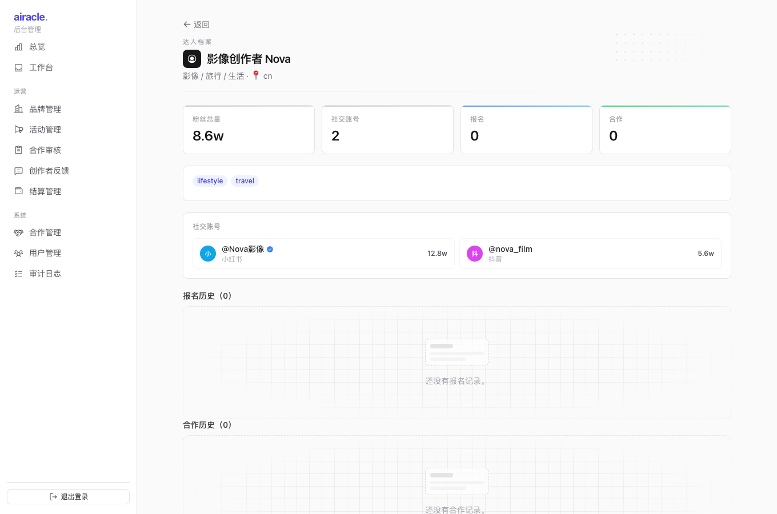Image resolution: width=777 pixels, height=514 pixels.
Task: Click the Nova profile avatar icon
Action: 192,59
